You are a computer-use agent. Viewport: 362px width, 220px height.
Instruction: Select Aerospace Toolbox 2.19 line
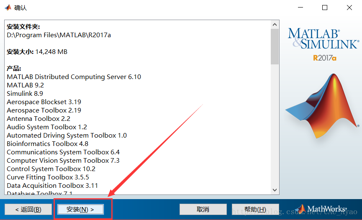point(44,110)
